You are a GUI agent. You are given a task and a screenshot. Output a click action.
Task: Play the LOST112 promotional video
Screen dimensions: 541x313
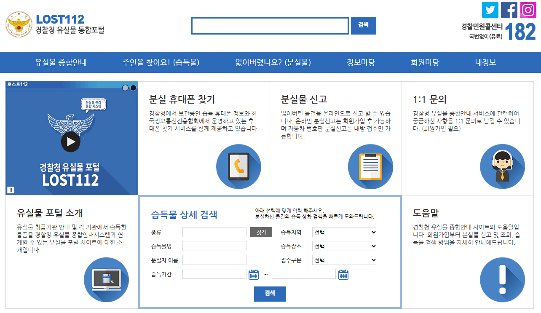point(70,142)
